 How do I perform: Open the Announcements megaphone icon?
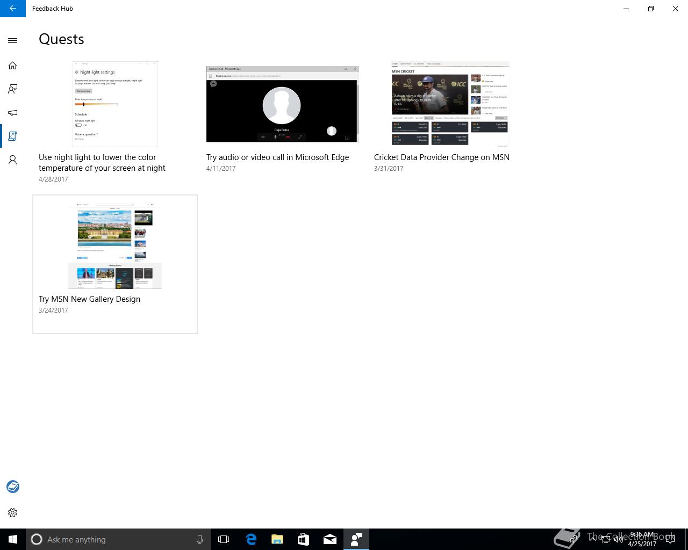[x=13, y=113]
